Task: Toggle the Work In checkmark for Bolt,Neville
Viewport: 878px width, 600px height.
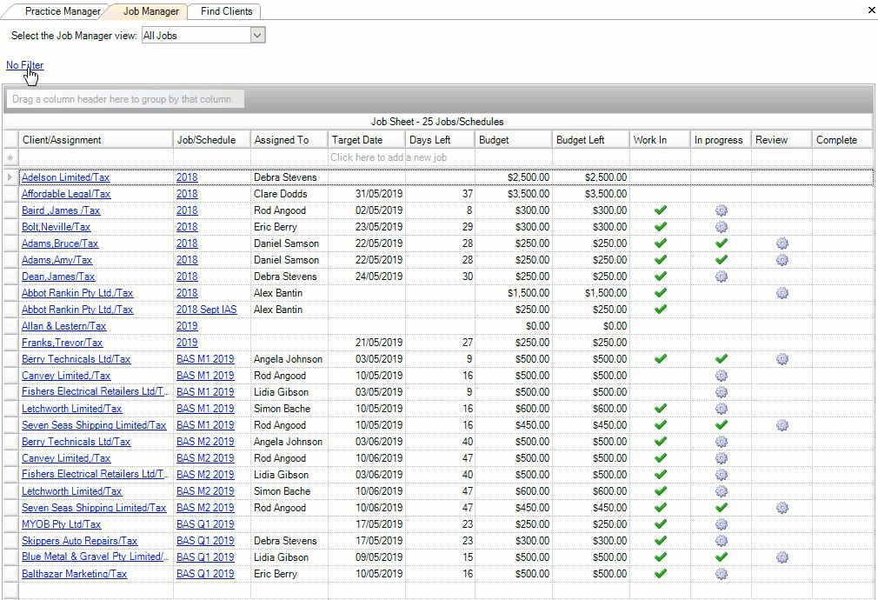Action: (x=661, y=227)
